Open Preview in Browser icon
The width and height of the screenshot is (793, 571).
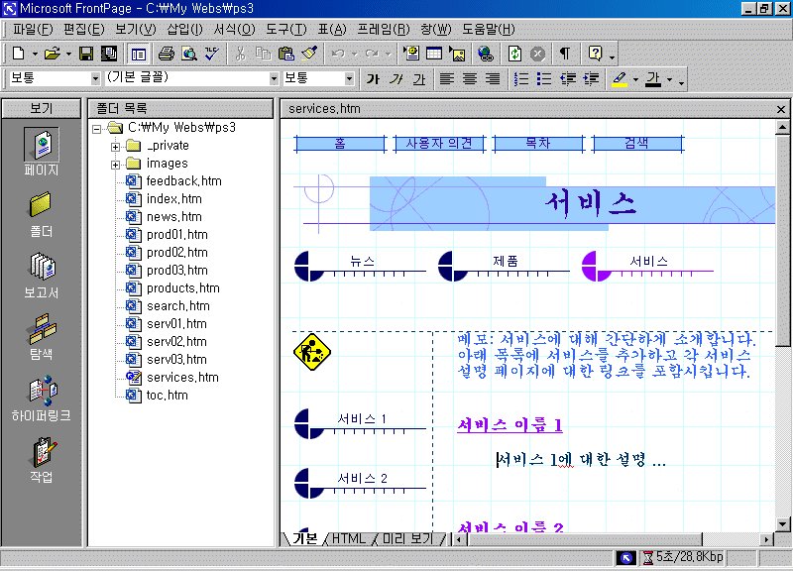189,54
